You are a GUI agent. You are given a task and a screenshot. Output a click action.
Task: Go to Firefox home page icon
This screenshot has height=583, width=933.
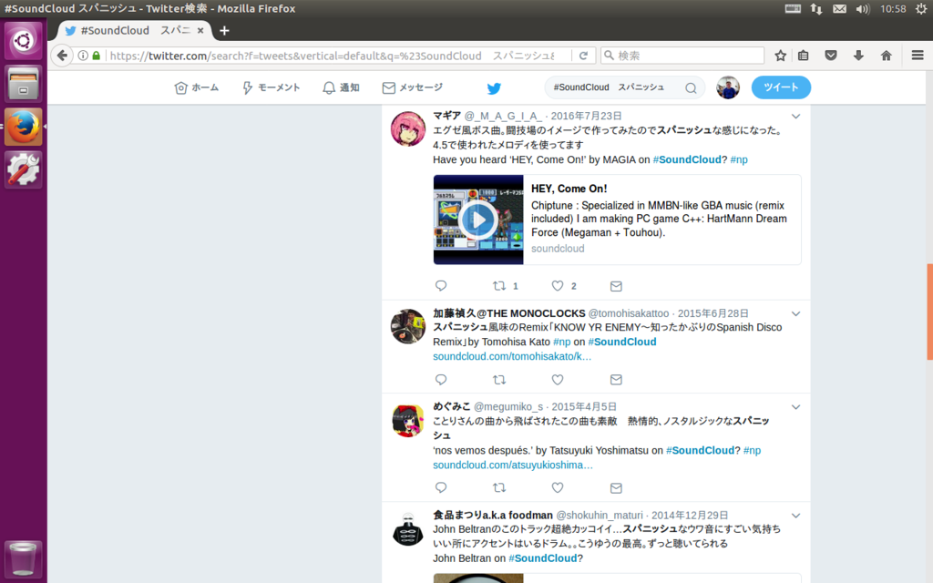[x=886, y=56]
